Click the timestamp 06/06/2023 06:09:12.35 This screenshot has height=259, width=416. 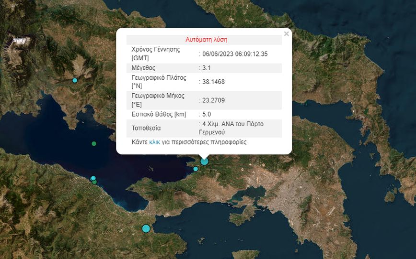235,54
